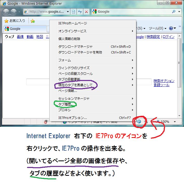Viewport: 184px width, 182px height.
Task: Select the Google browser tab
Action: [x=25, y=29]
